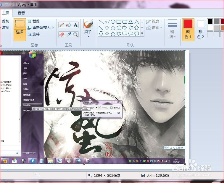Viewport: 224px width, 183px height.
Task: Pick the Cloud callout shape
Action: [137, 33]
